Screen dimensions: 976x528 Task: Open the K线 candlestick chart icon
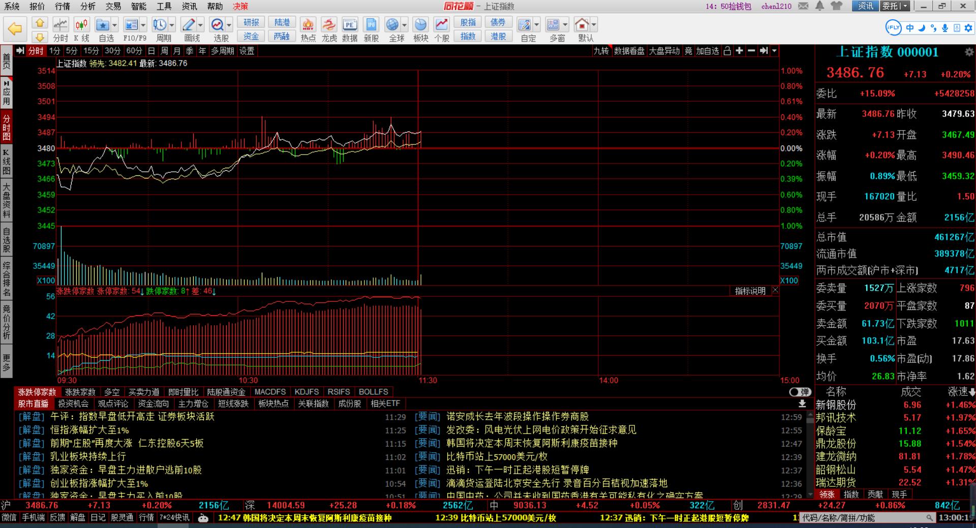(81, 29)
